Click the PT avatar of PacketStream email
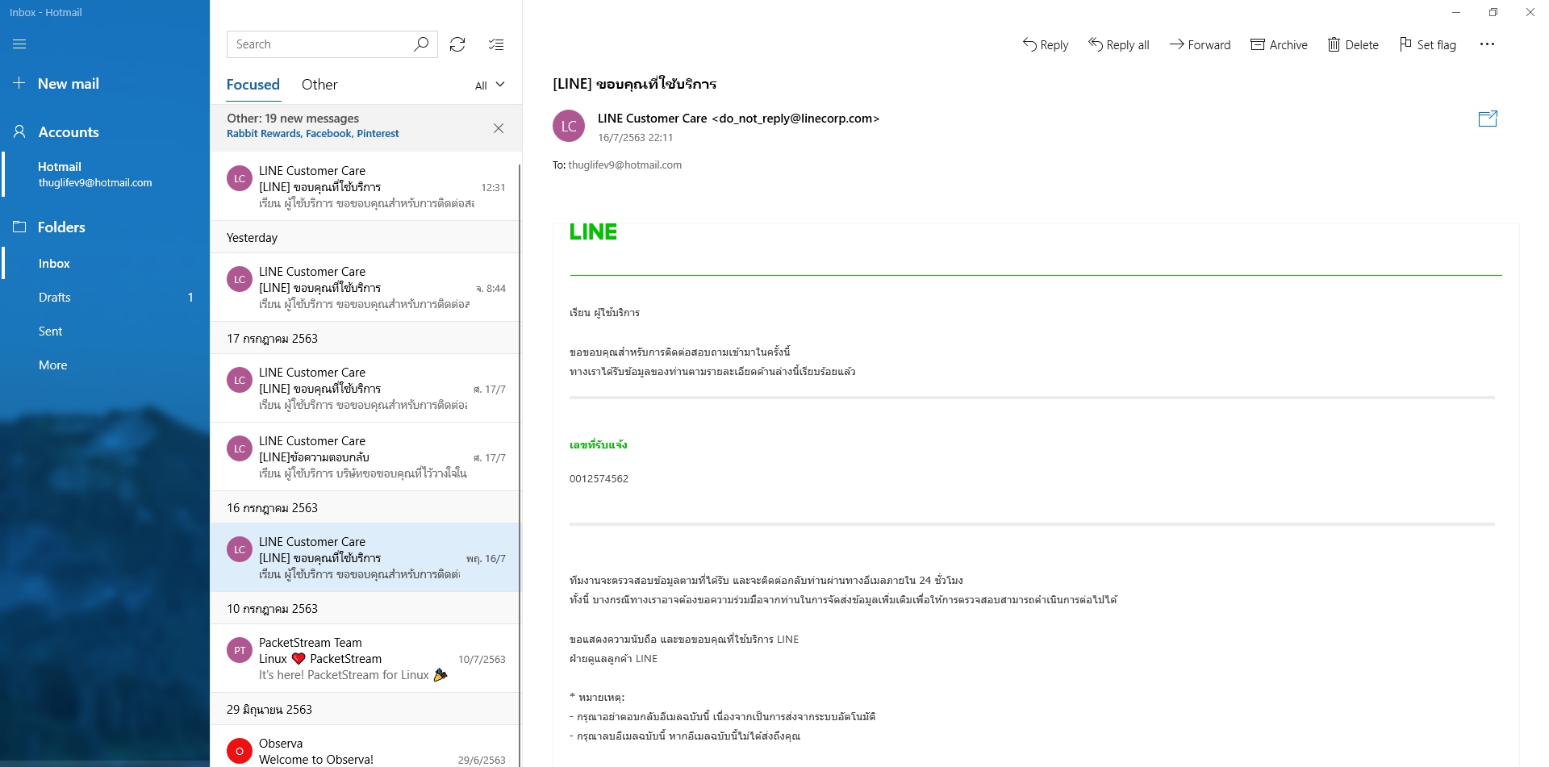The height and width of the screenshot is (767, 1549). point(240,650)
